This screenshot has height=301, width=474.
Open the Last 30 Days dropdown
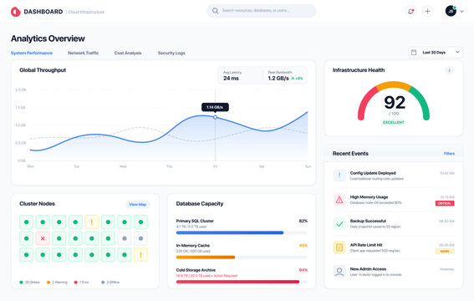point(436,53)
